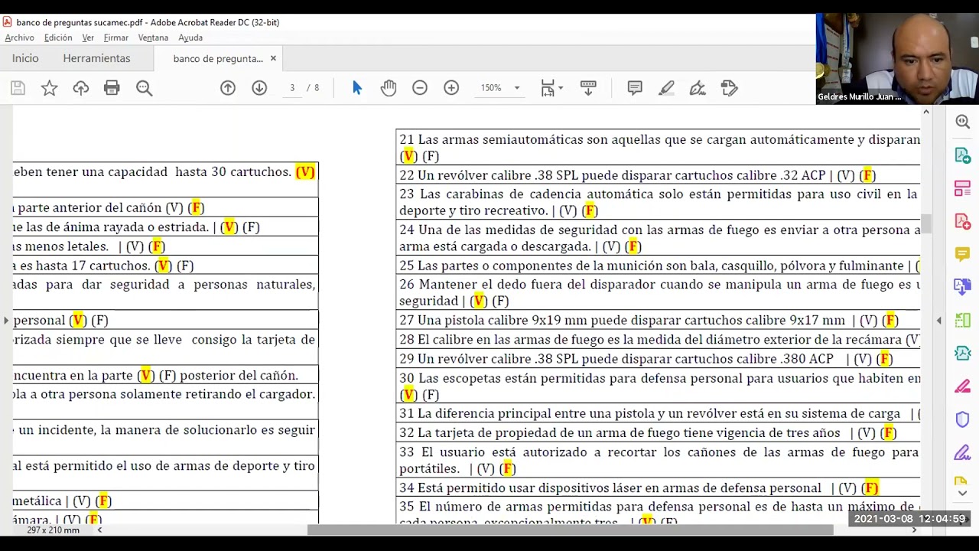
Task: Zoom in with the plus button
Action: [451, 88]
